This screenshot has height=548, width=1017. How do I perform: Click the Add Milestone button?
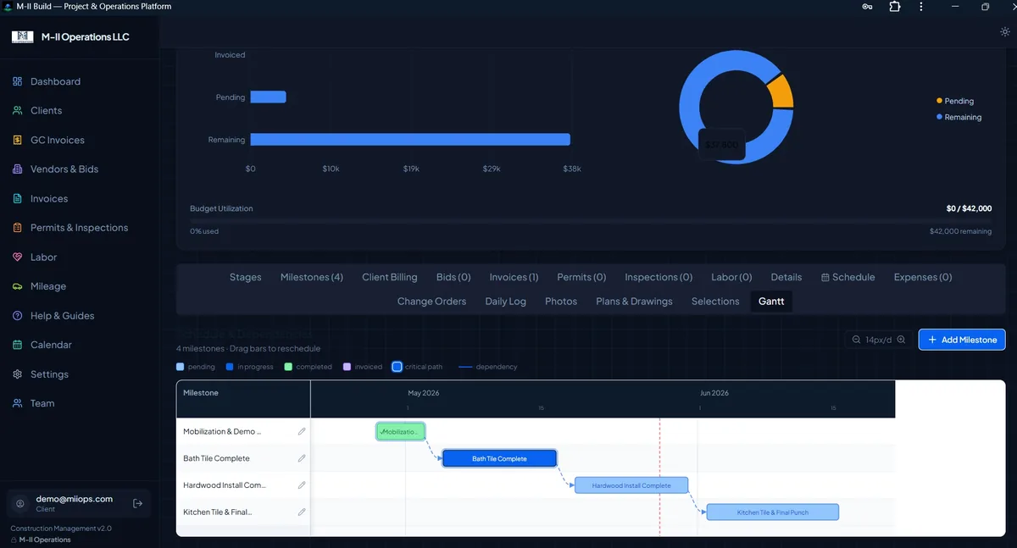click(x=962, y=340)
